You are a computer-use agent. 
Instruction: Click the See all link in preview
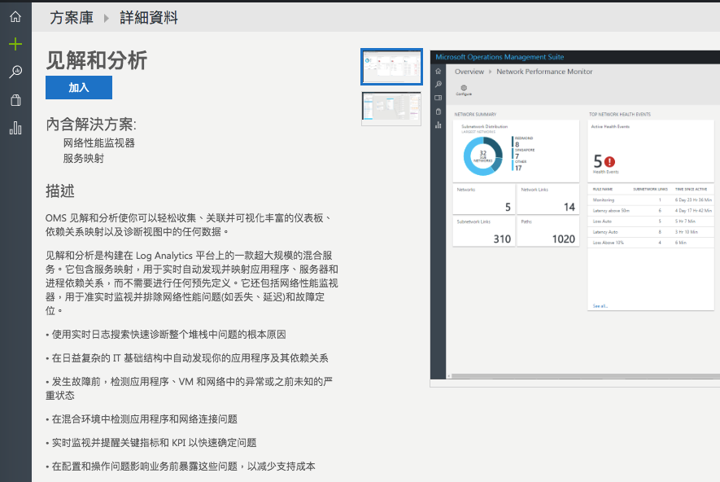(600, 306)
